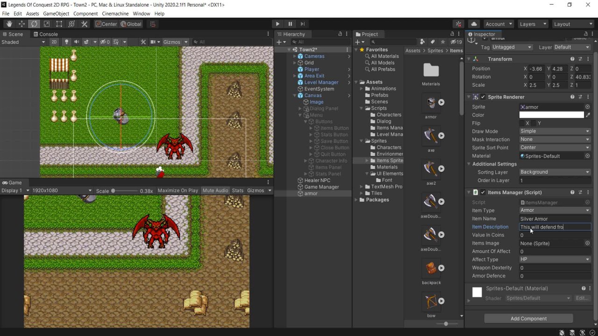Click the Pause button
This screenshot has width=598, height=336.
click(290, 24)
